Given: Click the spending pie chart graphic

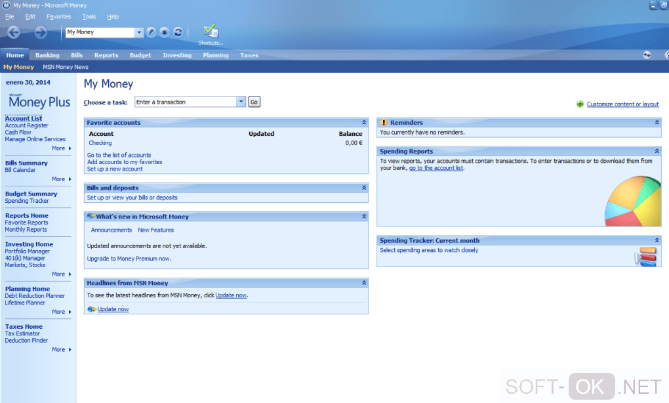Looking at the screenshot, I should [633, 201].
